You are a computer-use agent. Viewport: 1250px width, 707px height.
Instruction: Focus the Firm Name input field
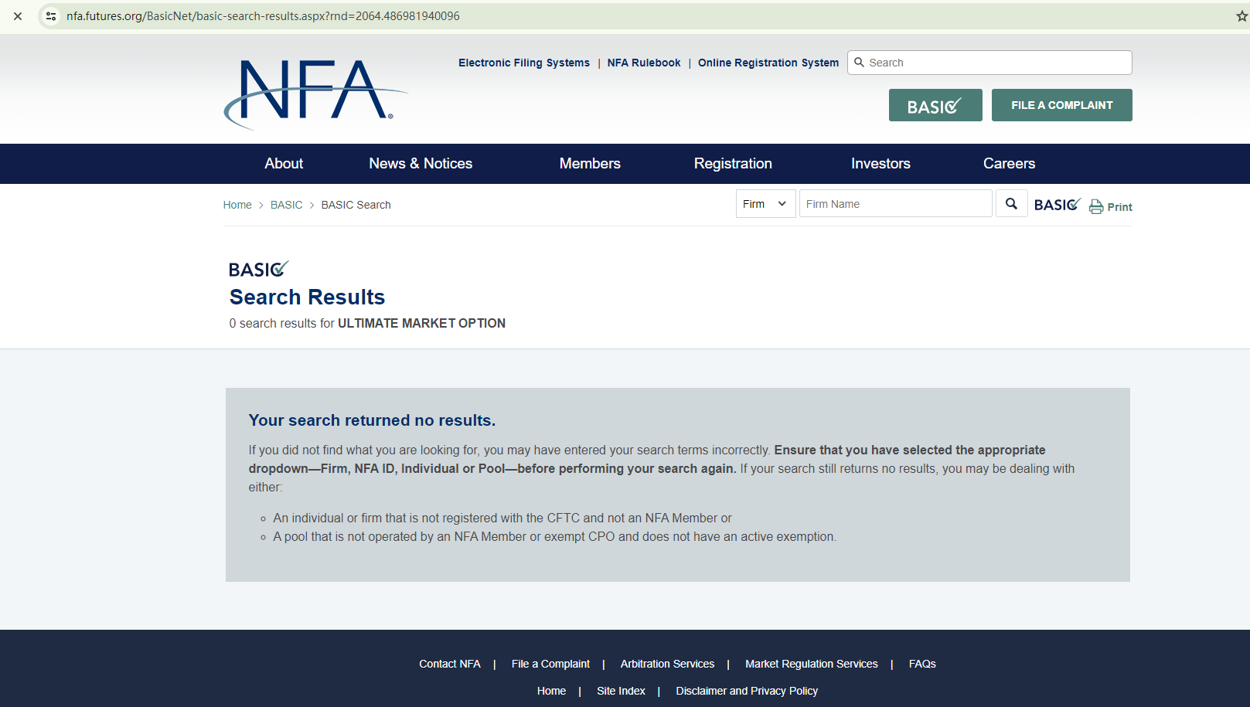tap(895, 204)
